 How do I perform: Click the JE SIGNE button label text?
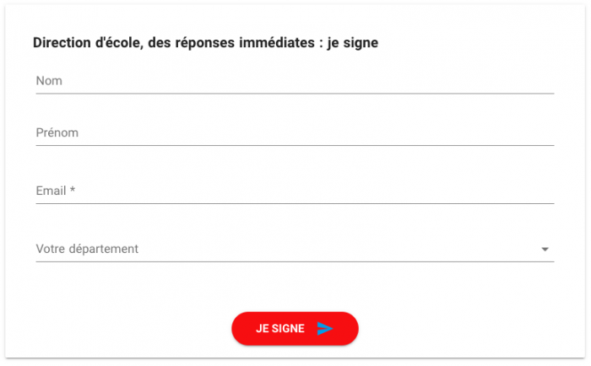(280, 329)
